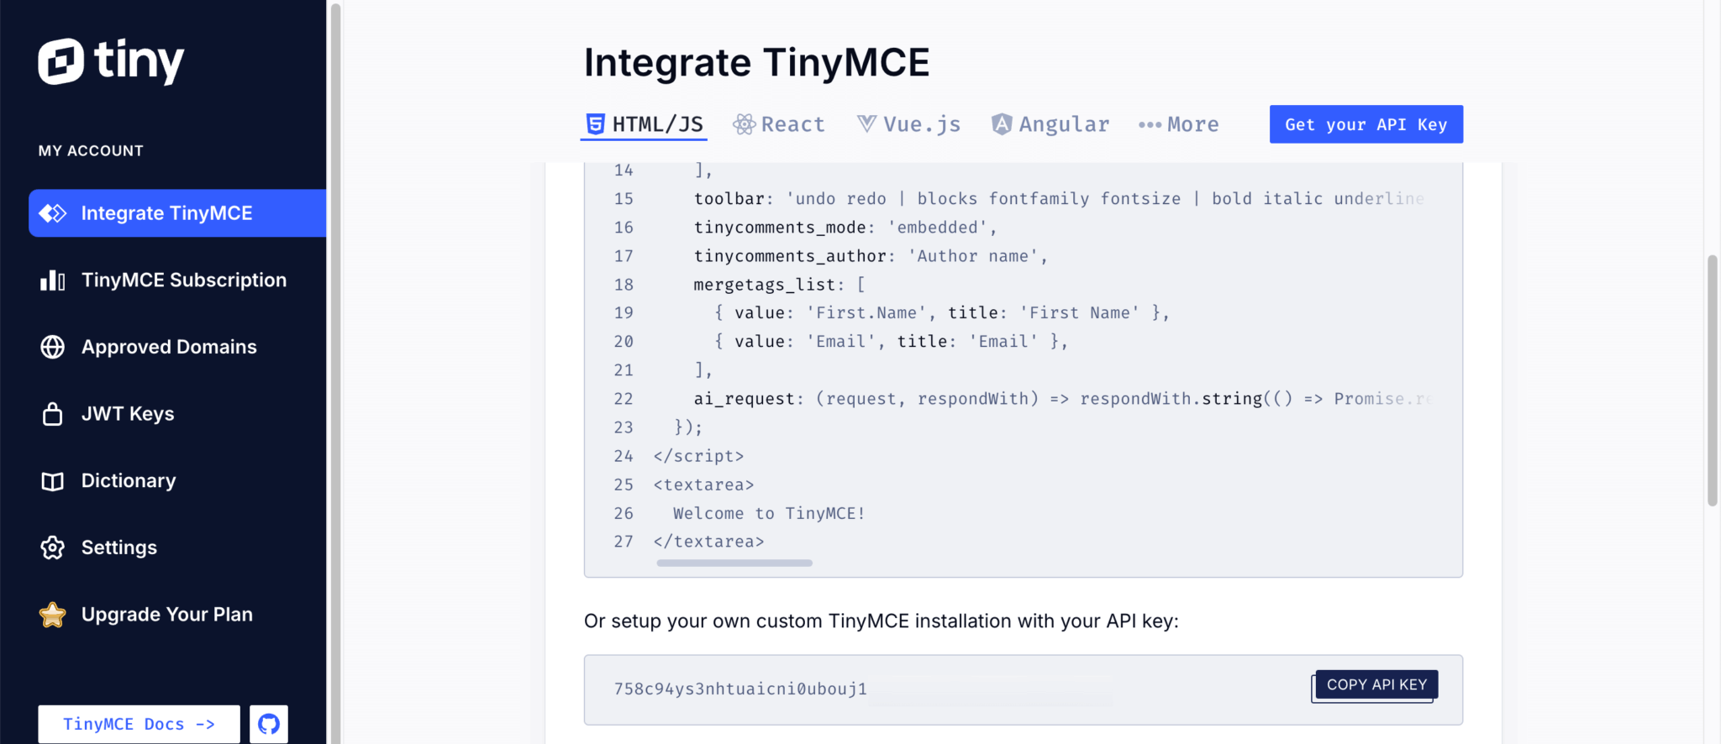The height and width of the screenshot is (744, 1721).
Task: Click the React atom icon
Action: [744, 124]
